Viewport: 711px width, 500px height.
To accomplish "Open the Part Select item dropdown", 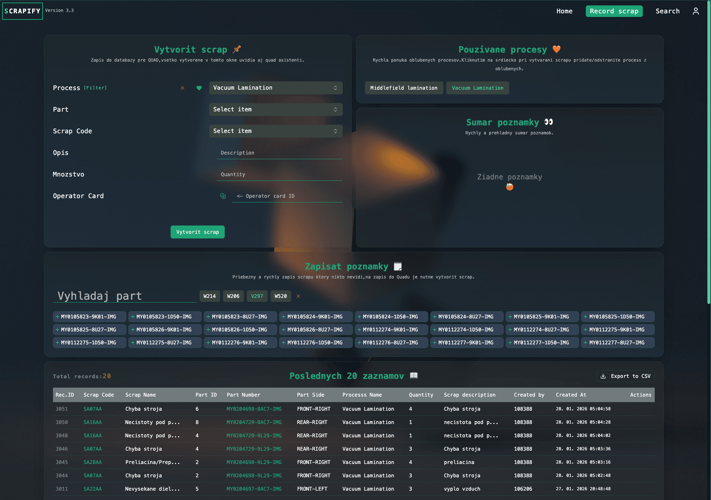I will tap(276, 110).
